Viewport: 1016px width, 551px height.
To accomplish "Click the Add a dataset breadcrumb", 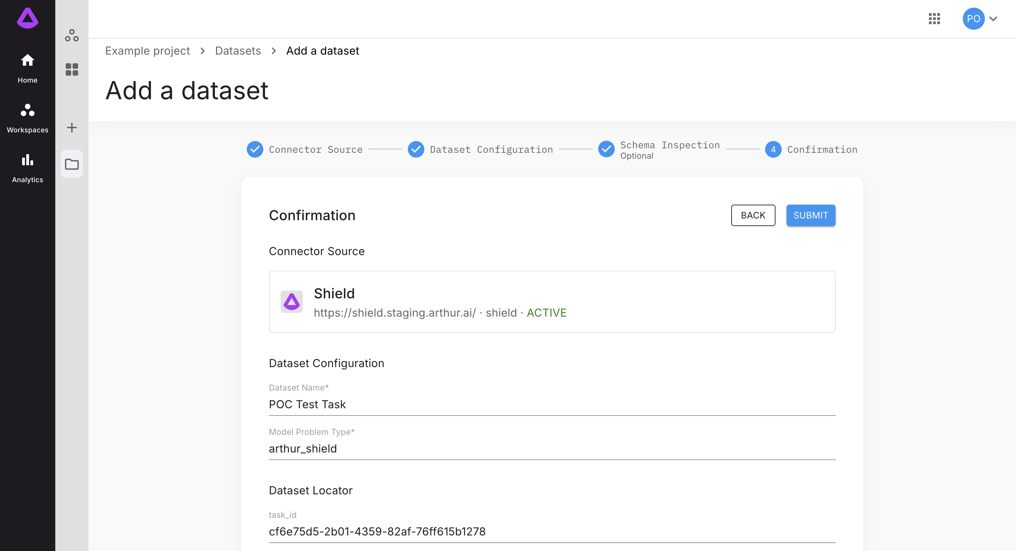I will click(323, 50).
